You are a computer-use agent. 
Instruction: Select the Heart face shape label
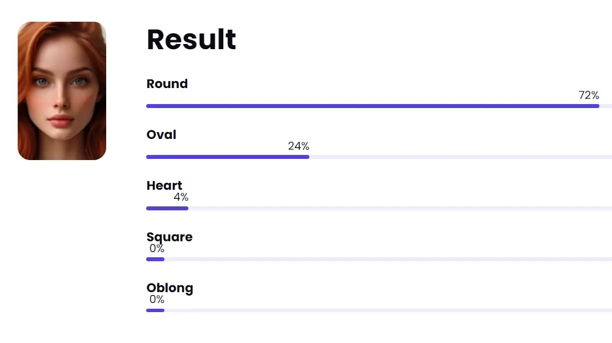pos(164,186)
